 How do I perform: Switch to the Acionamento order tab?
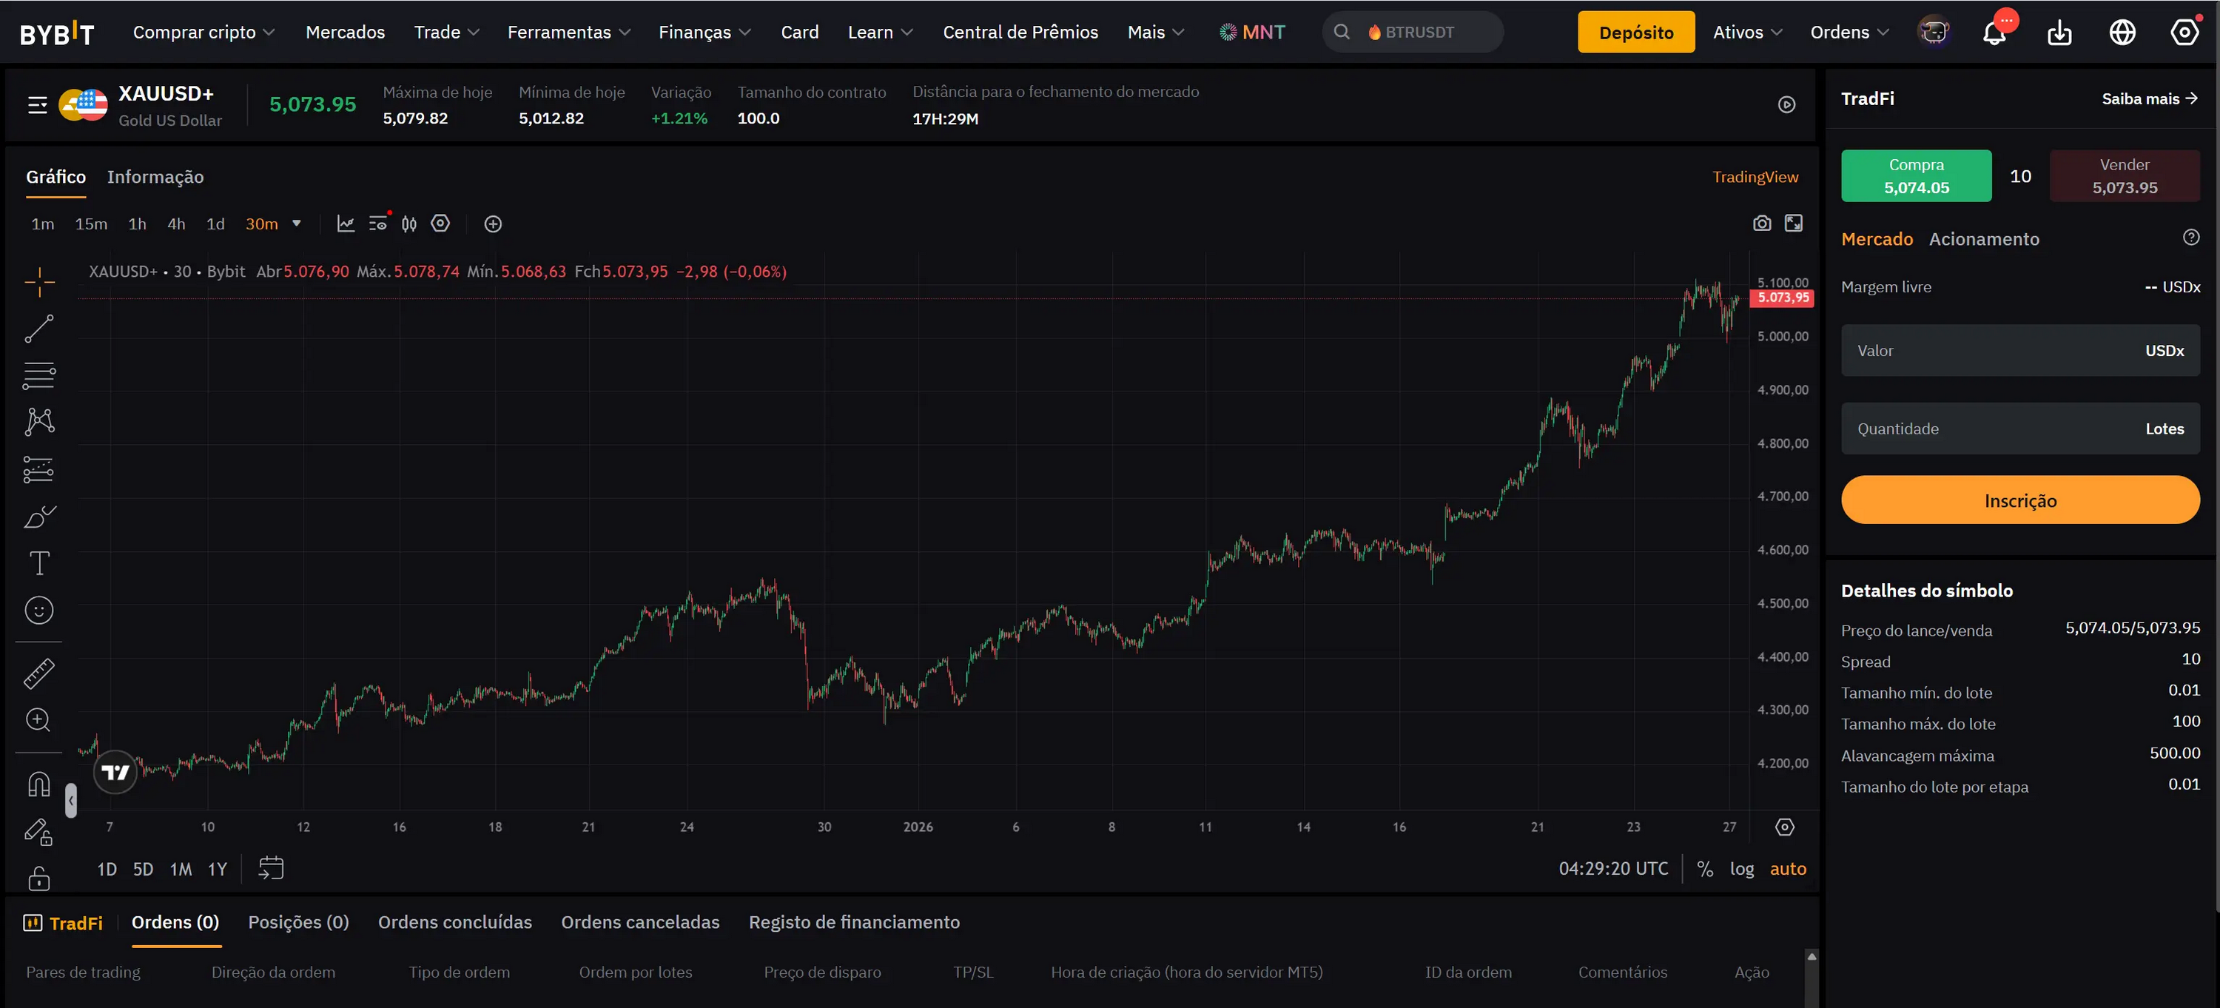[1984, 238]
